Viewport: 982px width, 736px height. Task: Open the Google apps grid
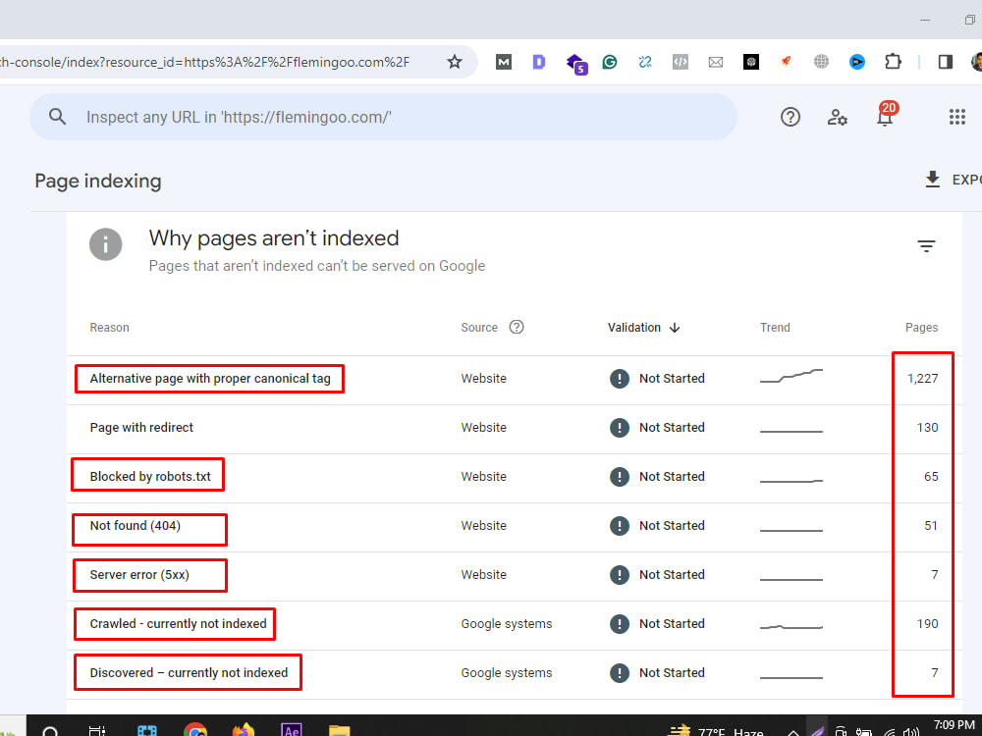coord(956,117)
